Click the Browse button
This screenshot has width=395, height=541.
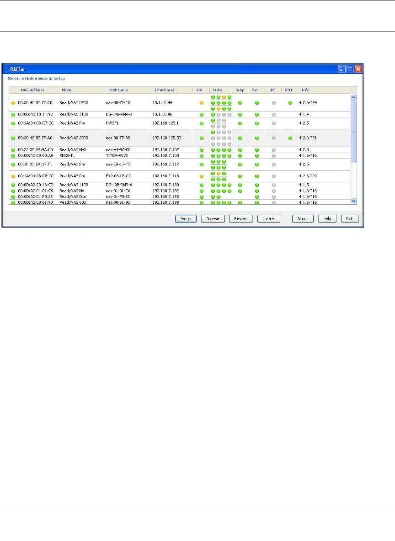213,219
